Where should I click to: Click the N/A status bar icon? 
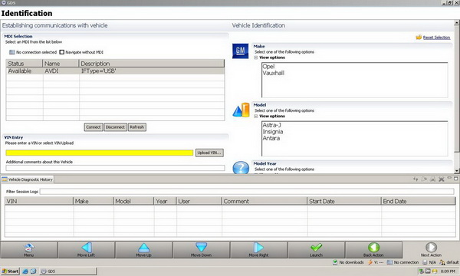(425, 262)
